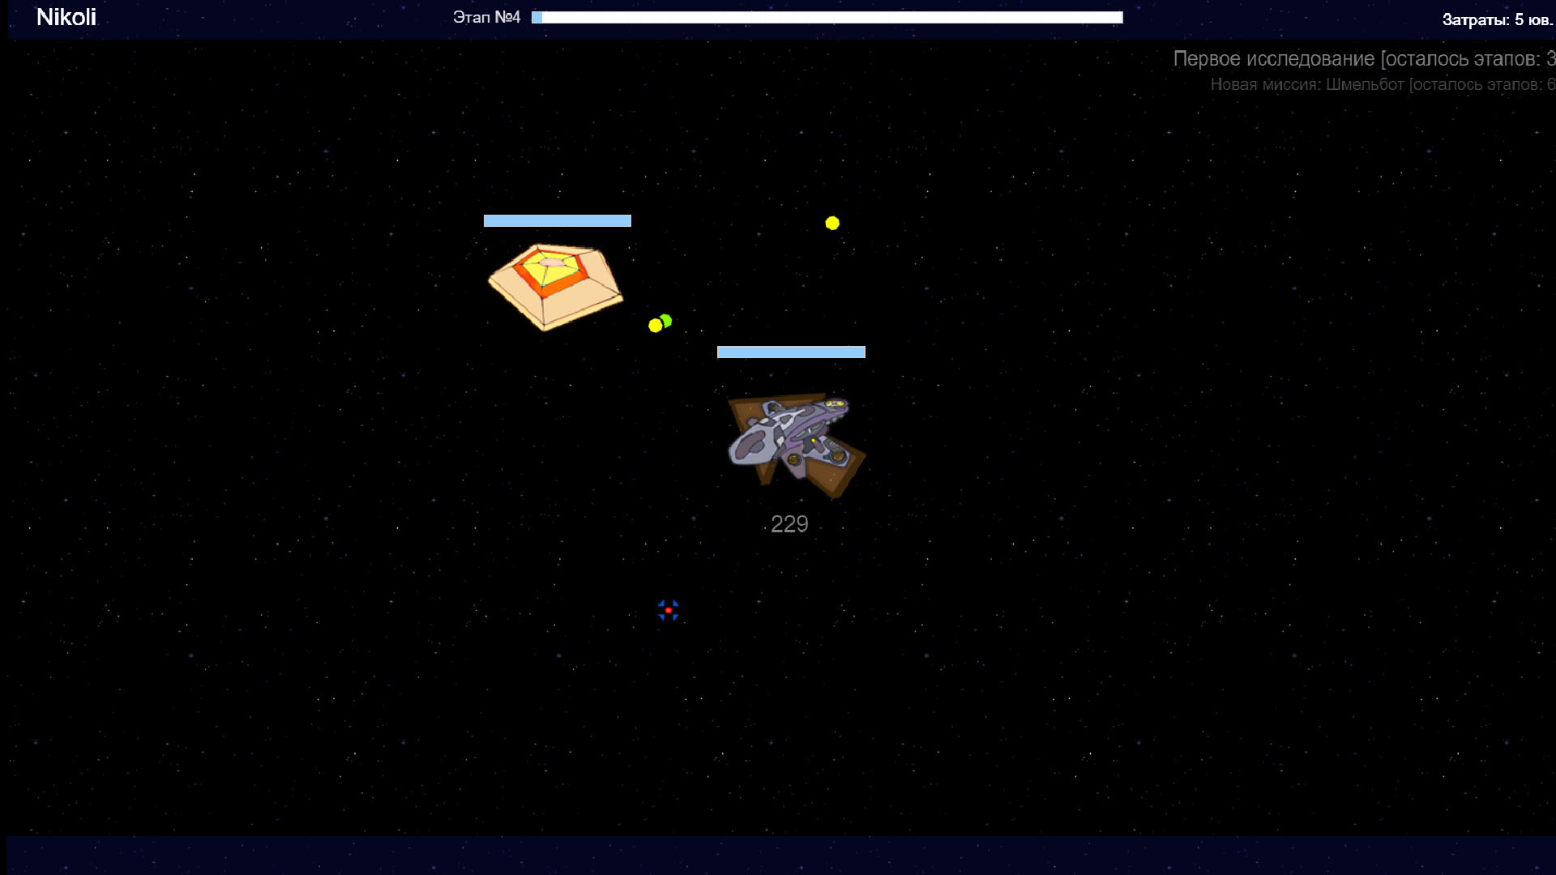Click the stage progress bar

tap(825, 16)
